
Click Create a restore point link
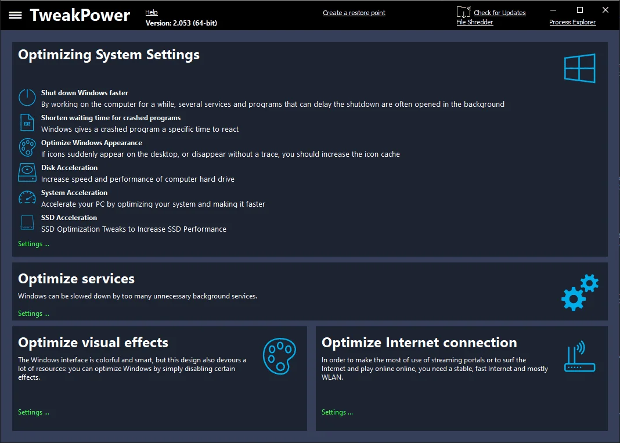coord(354,13)
